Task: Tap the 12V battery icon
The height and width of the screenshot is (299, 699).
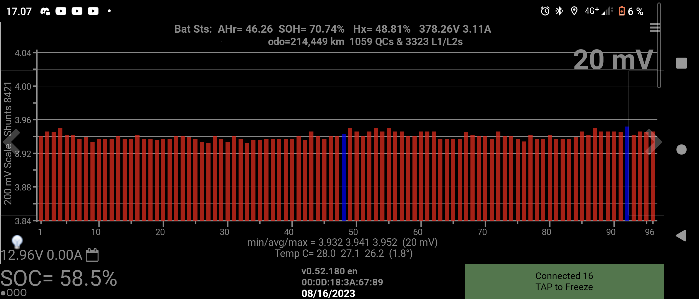Action: point(92,255)
